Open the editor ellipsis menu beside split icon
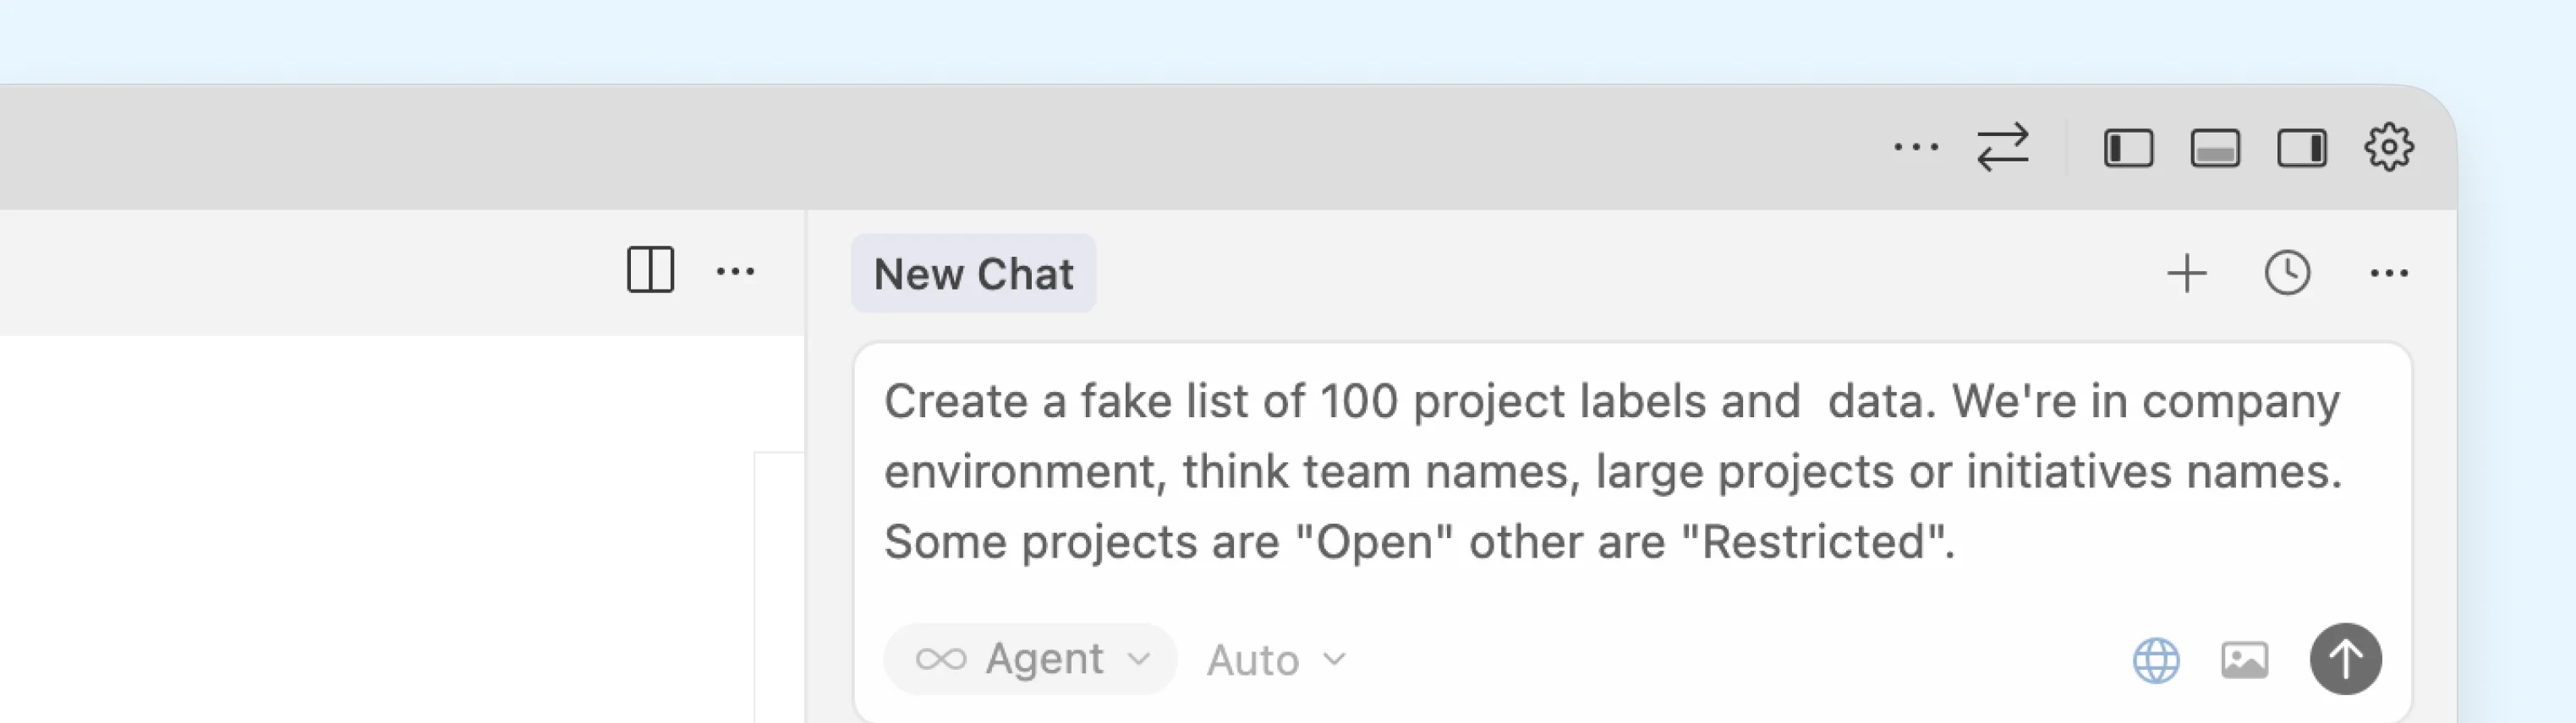The width and height of the screenshot is (2576, 723). pyautogui.click(x=736, y=272)
